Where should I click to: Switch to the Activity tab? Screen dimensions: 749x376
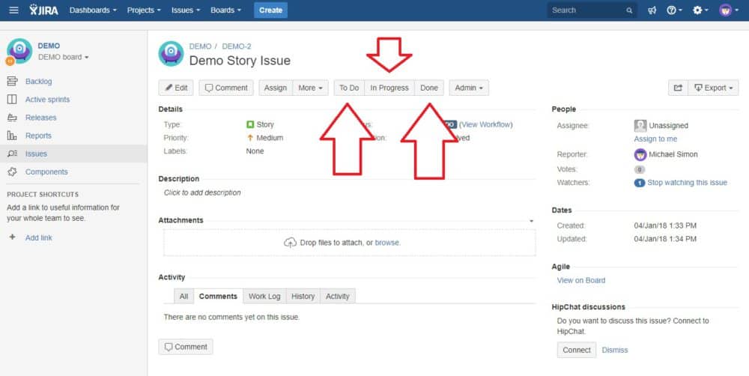338,296
